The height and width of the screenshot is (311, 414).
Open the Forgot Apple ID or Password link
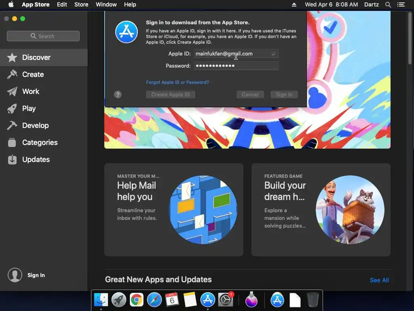(177, 82)
